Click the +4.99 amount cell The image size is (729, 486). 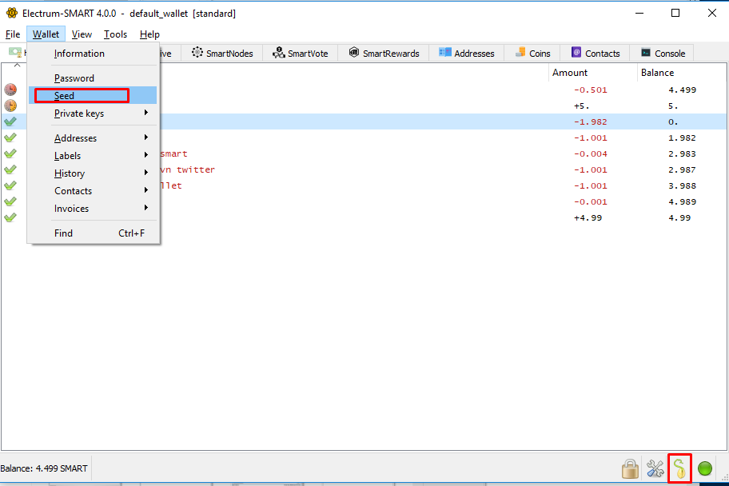pos(588,217)
